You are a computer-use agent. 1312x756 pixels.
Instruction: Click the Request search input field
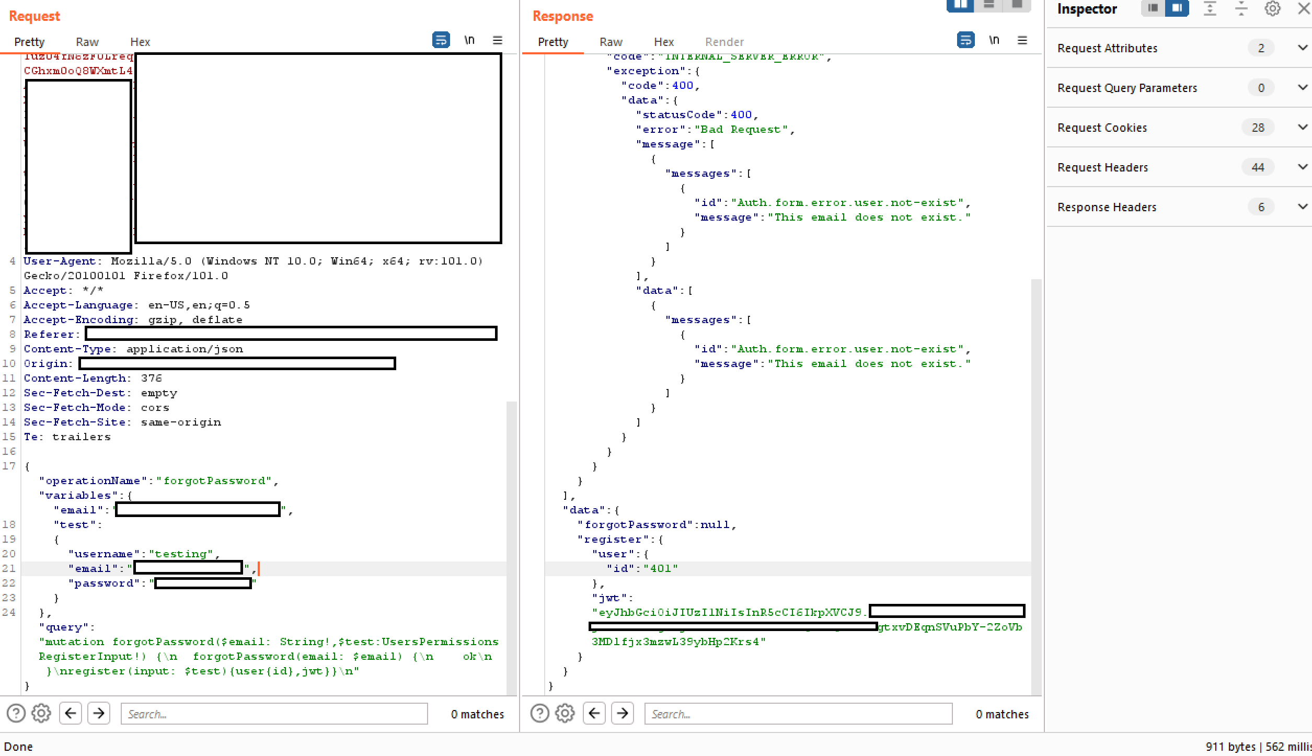click(x=274, y=714)
